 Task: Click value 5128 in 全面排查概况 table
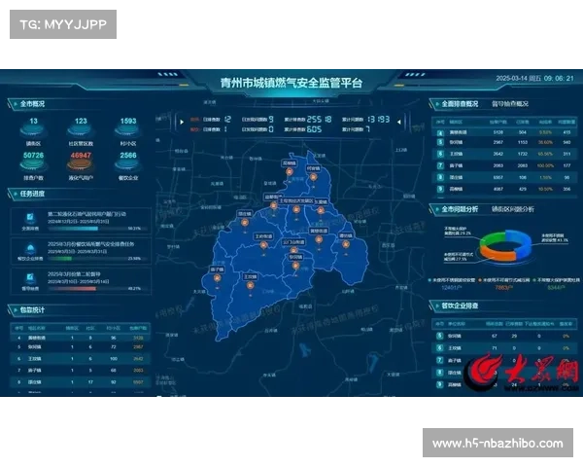(498, 132)
